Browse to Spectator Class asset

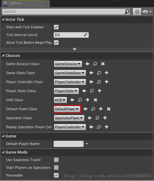(97, 118)
